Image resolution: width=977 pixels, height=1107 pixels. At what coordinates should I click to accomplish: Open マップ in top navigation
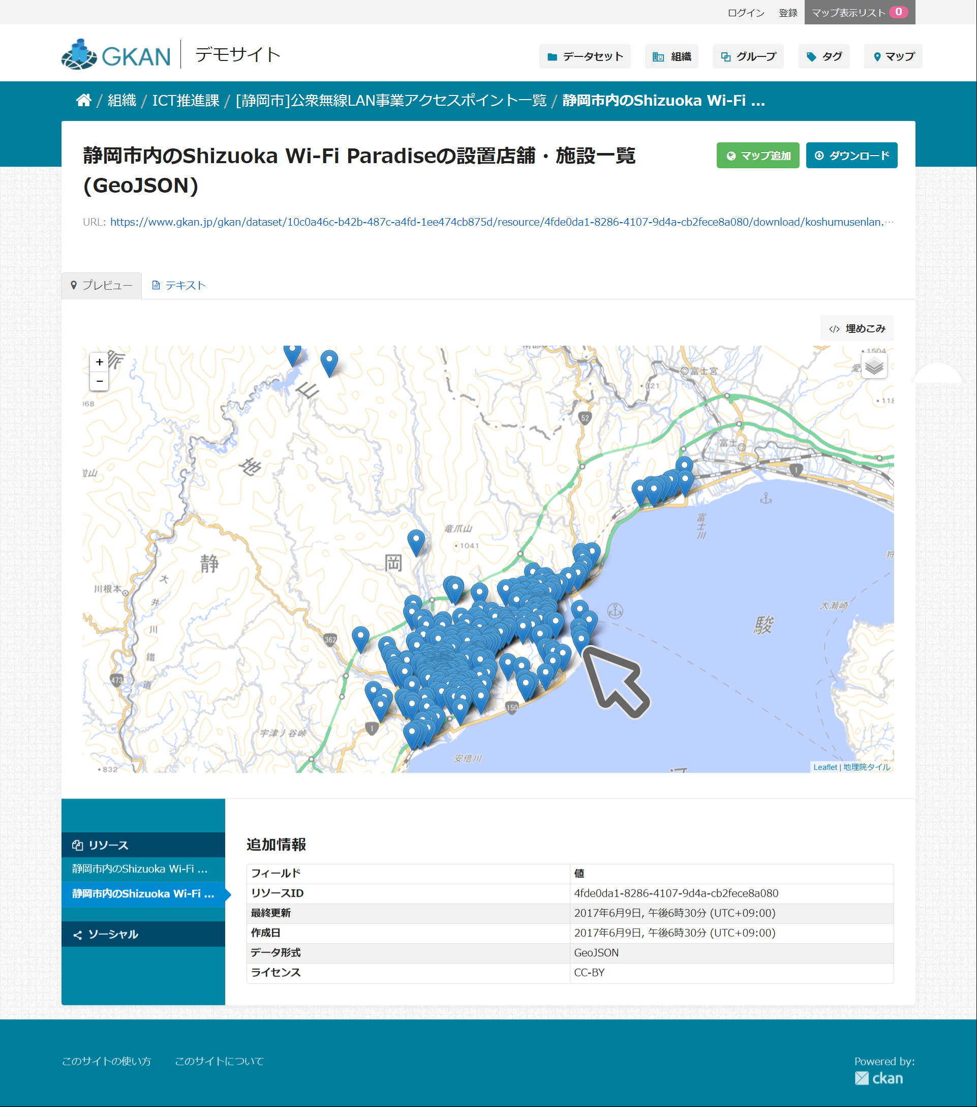point(894,56)
